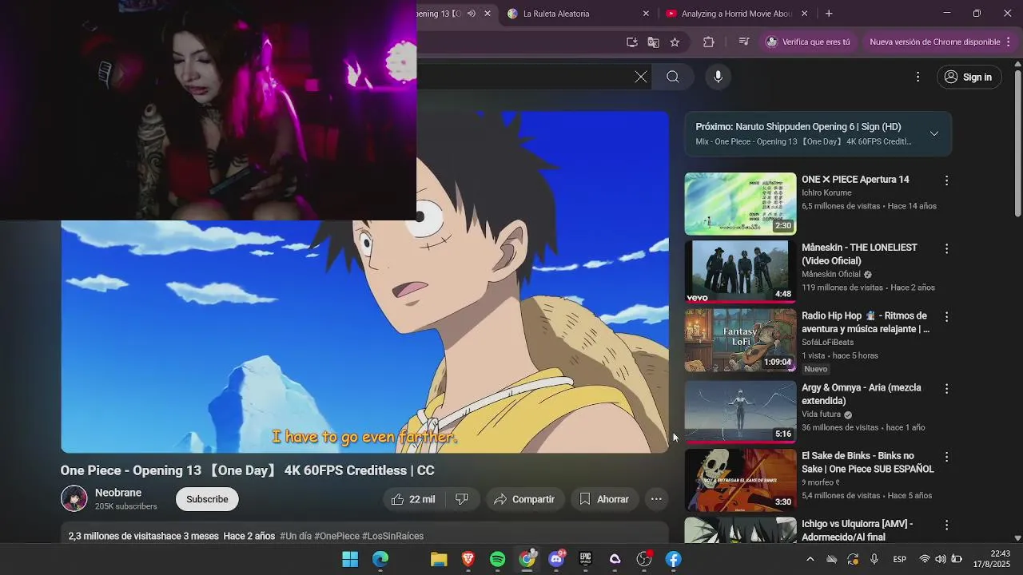Viewport: 1023px width, 575px height.
Task: Open options menu for Radio Hip Hop video
Action: (946, 317)
